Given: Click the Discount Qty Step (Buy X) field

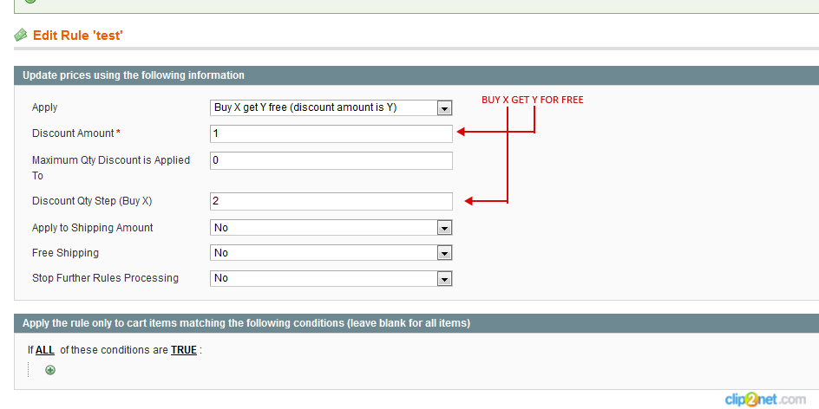Looking at the screenshot, I should coord(331,201).
